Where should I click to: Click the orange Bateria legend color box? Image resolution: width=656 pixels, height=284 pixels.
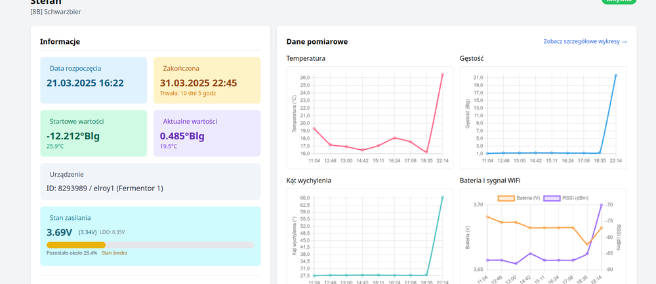pyautogui.click(x=506, y=198)
